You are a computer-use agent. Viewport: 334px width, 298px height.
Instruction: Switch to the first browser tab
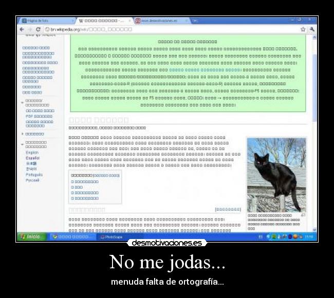[x=48, y=21]
